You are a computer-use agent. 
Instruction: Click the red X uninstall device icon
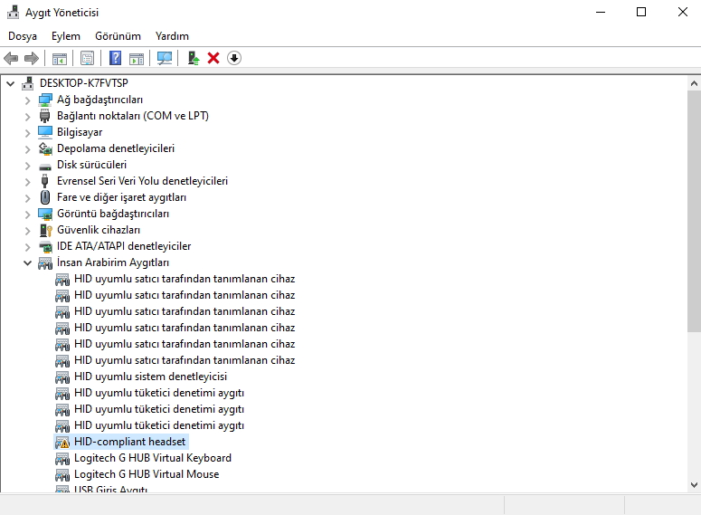point(213,58)
